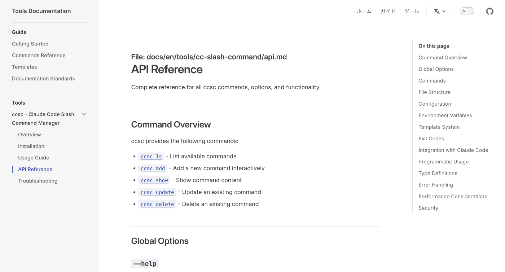This screenshot has width=505, height=272.
Task: Jump to Performance Considerations outline entry
Action: [453, 196]
